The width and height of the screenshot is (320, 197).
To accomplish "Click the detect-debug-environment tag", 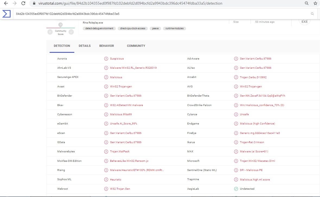I will pyautogui.click(x=99, y=28).
